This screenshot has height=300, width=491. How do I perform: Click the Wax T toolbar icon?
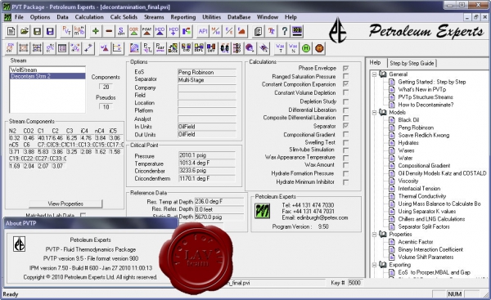[x=280, y=48]
